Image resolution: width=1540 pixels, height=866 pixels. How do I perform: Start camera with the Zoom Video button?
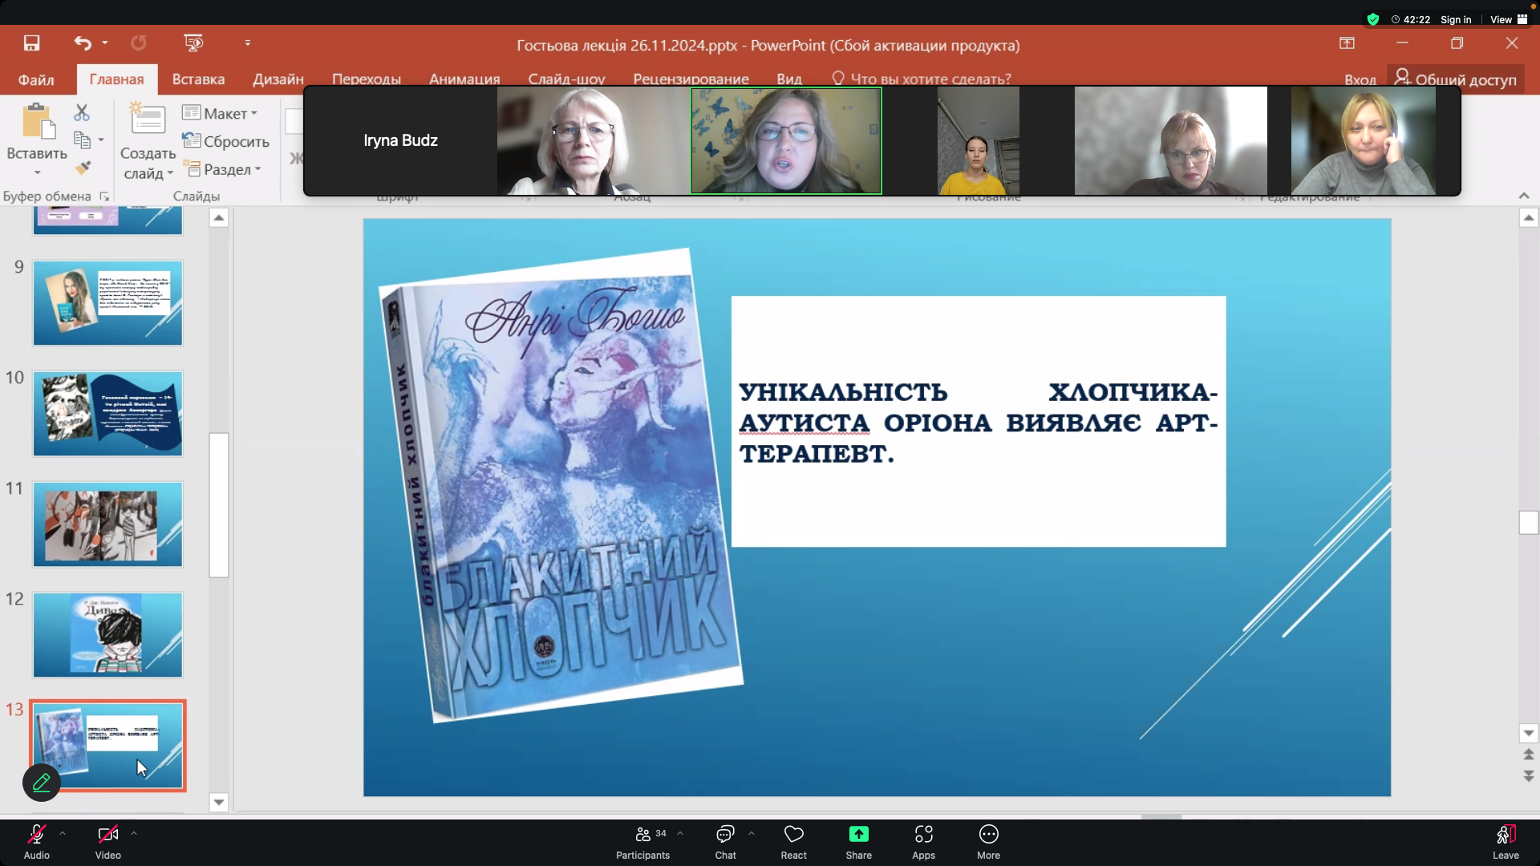tap(108, 842)
